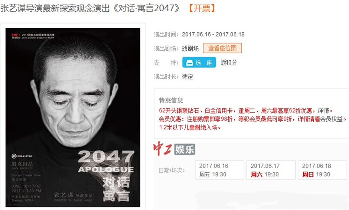Click the 特惠信息 section heading
349x210 pixels.
point(171,100)
